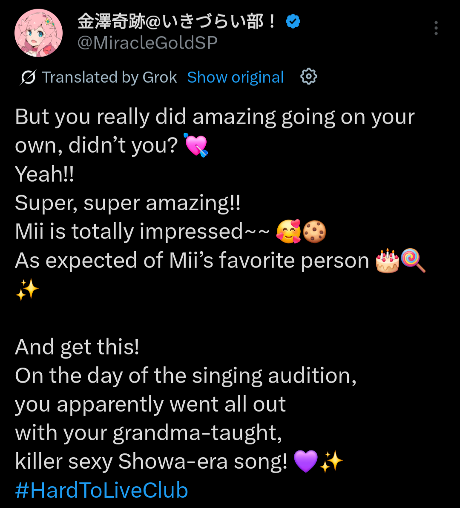Click the heart with arrow emoji
Image resolution: width=460 pixels, height=508 pixels.
click(x=195, y=145)
